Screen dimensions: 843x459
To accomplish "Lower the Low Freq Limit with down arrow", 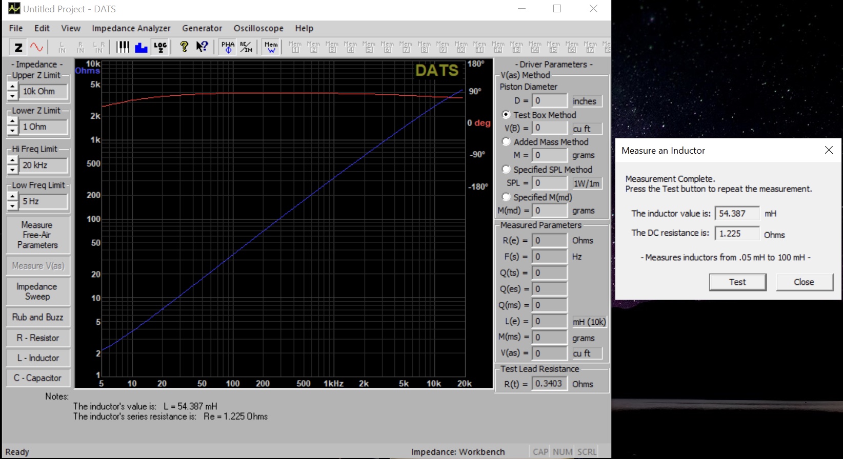I will pos(12,205).
